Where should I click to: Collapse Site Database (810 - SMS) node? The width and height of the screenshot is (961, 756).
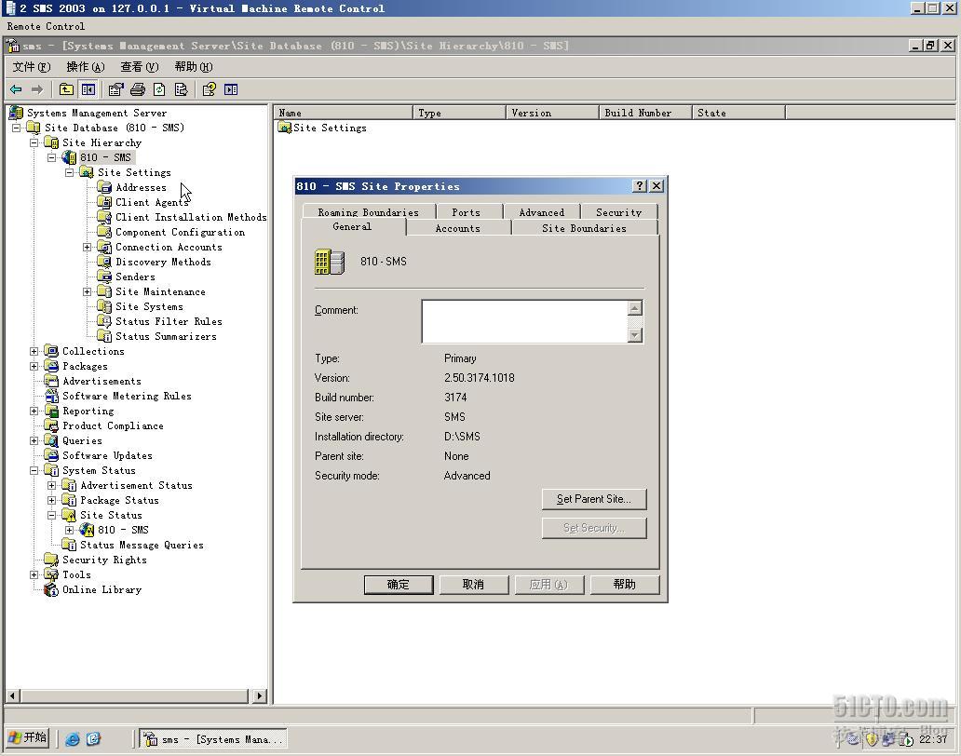point(17,128)
